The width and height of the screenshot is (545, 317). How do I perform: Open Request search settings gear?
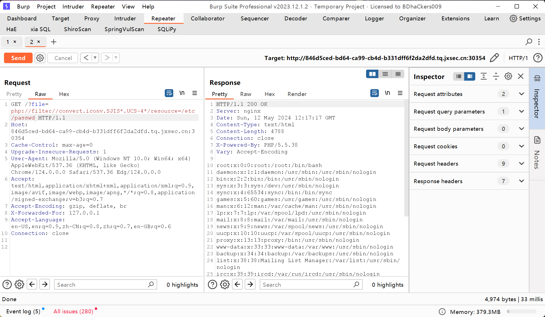coord(19,284)
